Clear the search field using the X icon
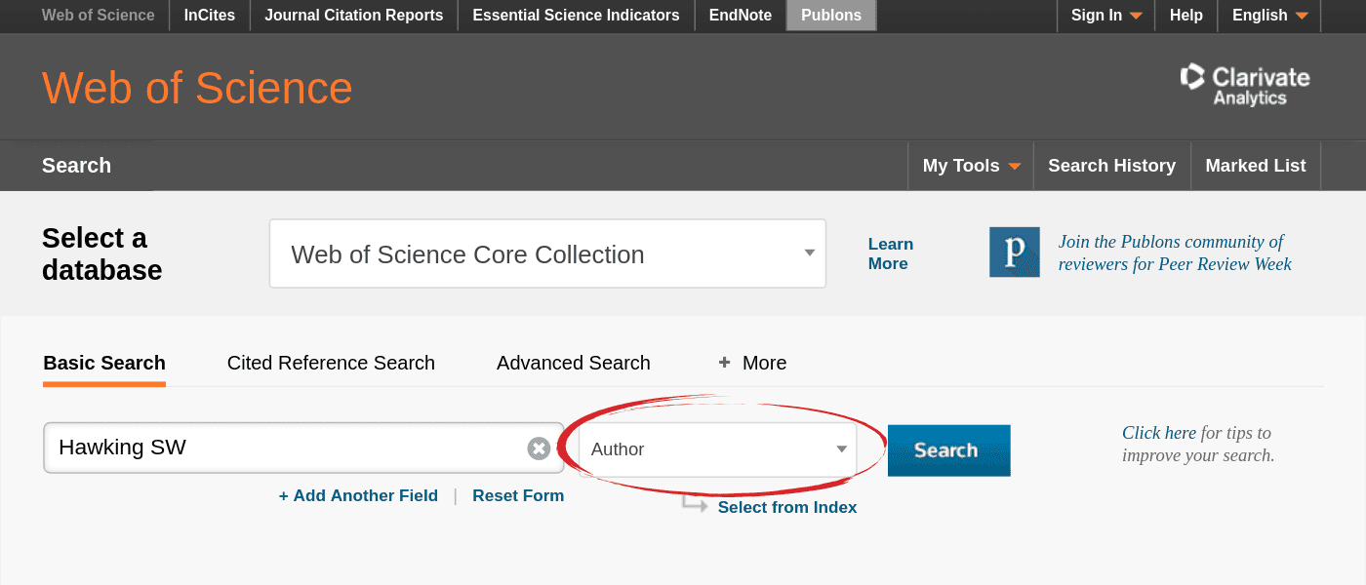 [538, 448]
